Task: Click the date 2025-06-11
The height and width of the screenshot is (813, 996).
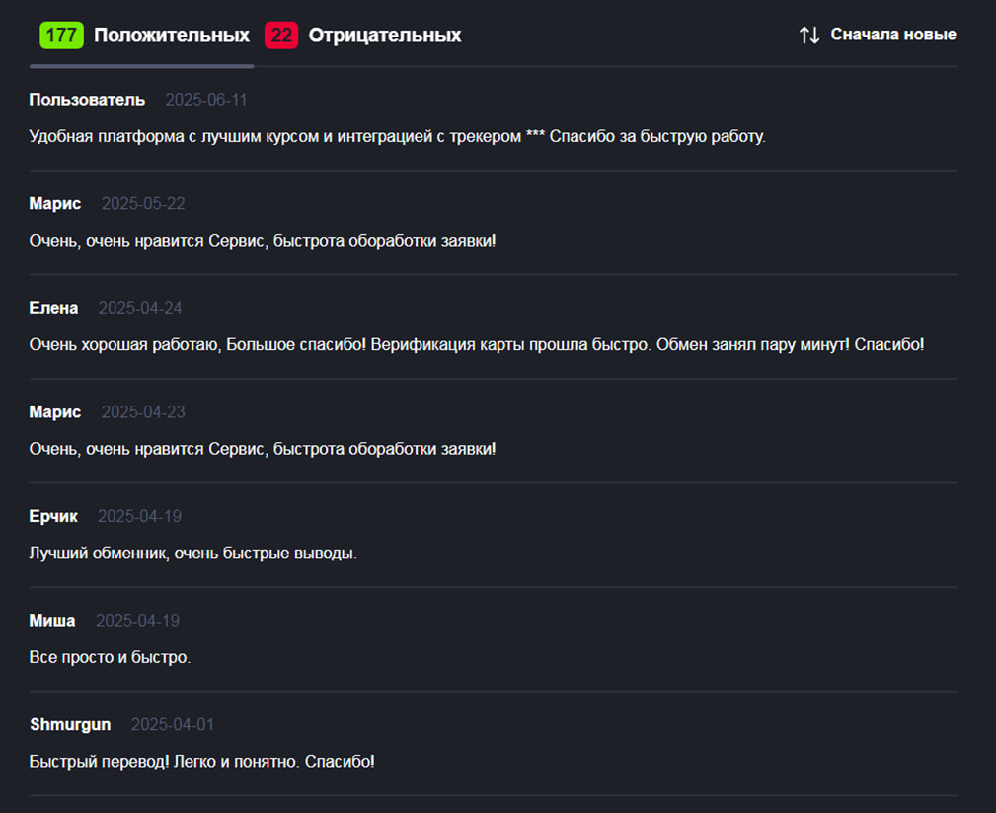Action: (x=206, y=100)
